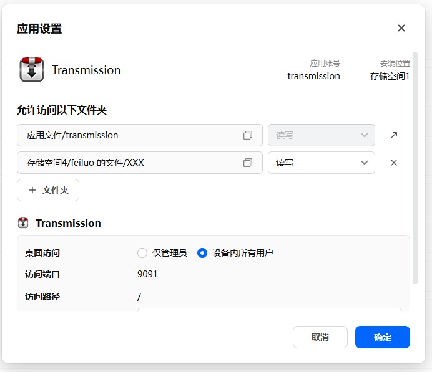This screenshot has width=432, height=372.
Task: Click the 应用文件/transmission path field
Action: (x=140, y=135)
